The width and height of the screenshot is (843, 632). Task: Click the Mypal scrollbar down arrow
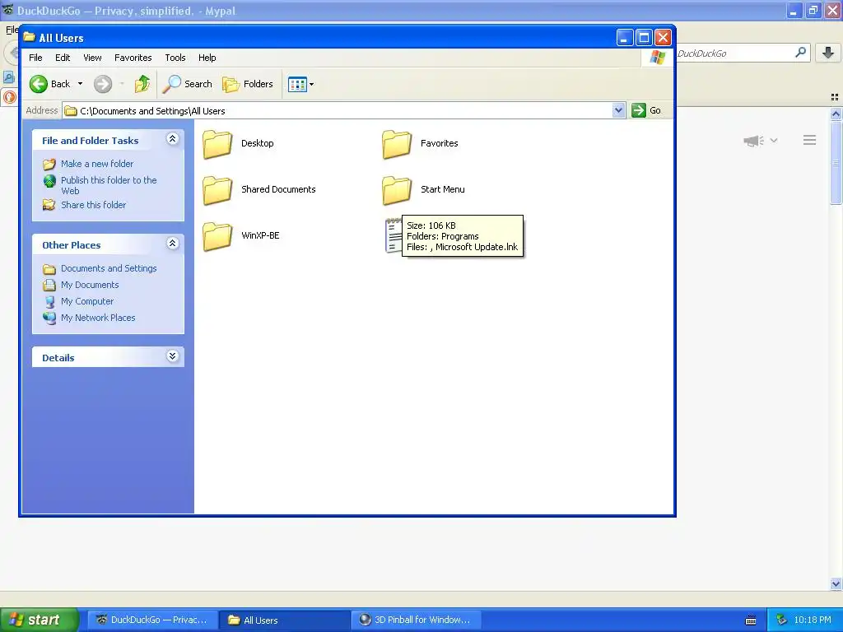coord(836,583)
